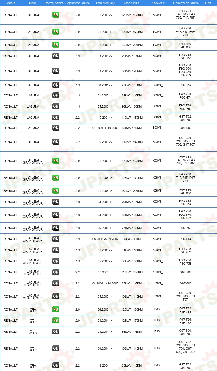Image resolution: width=217 pixels, height=371 pixels.
Task: Click PB icon in Laguna Grandtour 120kW / 163KM row
Action: click(56, 161)
